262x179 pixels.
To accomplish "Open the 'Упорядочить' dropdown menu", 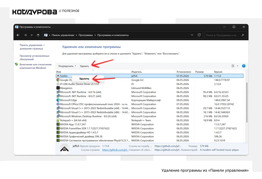I will (67, 66).
